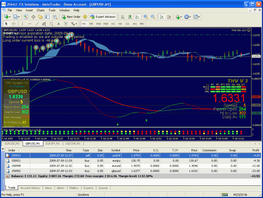Image resolution: width=263 pixels, height=198 pixels.
Task: Click the Templates icon
Action: 195,17
